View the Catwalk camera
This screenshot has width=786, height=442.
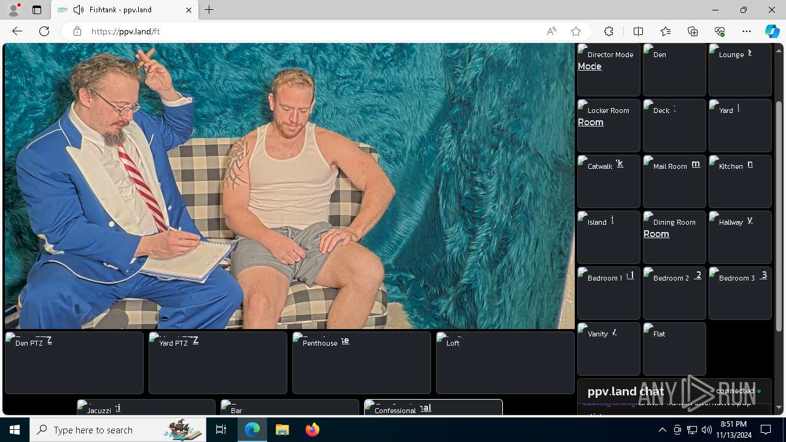(609, 181)
